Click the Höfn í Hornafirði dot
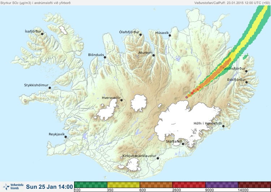The height and width of the screenshot is (192, 271). [x=223, y=126]
